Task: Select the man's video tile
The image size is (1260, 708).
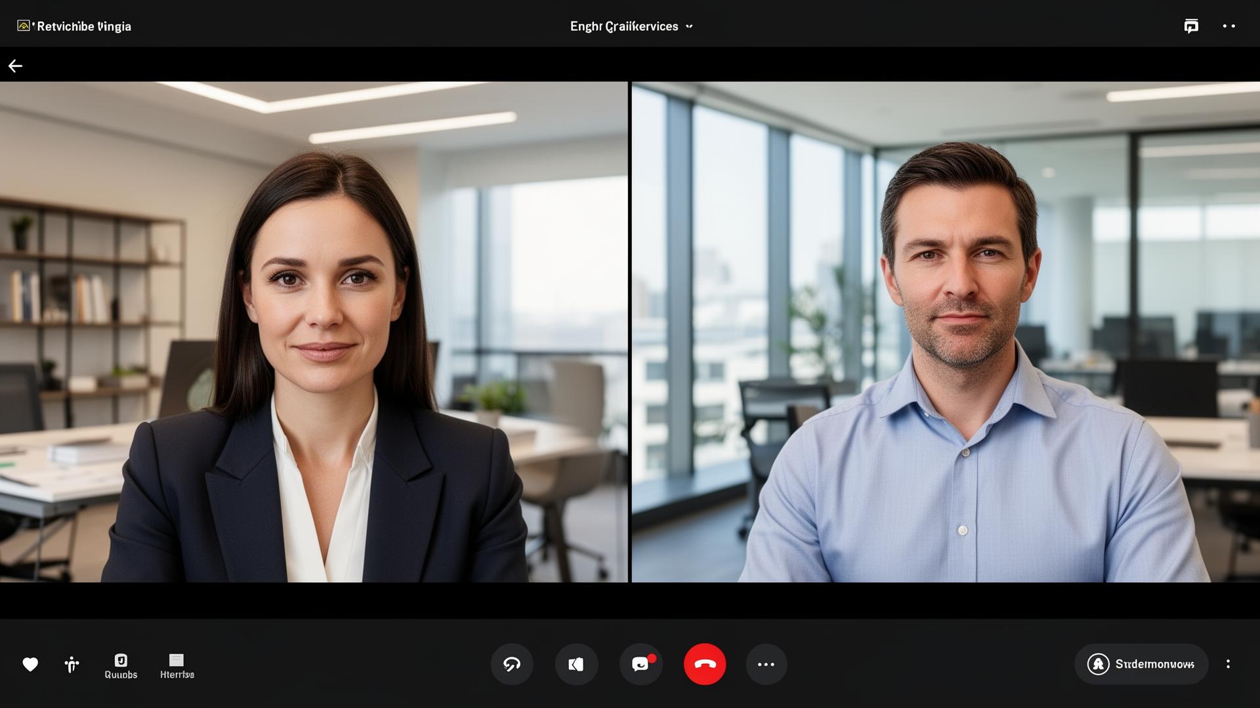Action: pyautogui.click(x=945, y=331)
